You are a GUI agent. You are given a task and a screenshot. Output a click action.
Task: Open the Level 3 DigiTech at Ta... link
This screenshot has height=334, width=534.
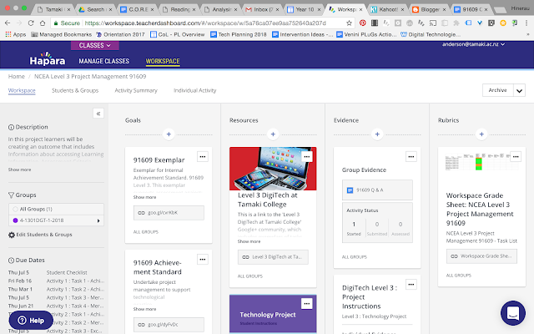(x=273, y=257)
